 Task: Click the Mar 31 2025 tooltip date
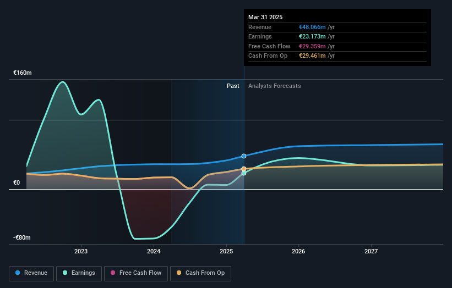[x=265, y=17]
